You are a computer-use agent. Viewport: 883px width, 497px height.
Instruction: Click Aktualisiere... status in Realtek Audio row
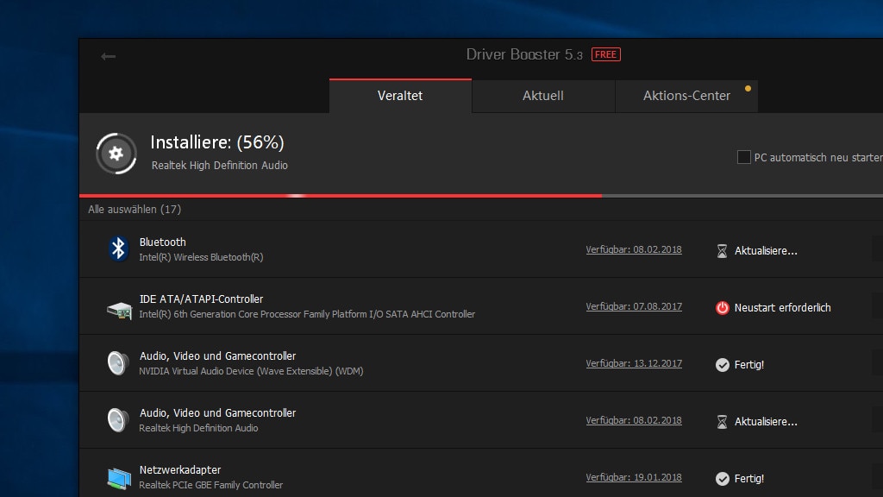766,421
